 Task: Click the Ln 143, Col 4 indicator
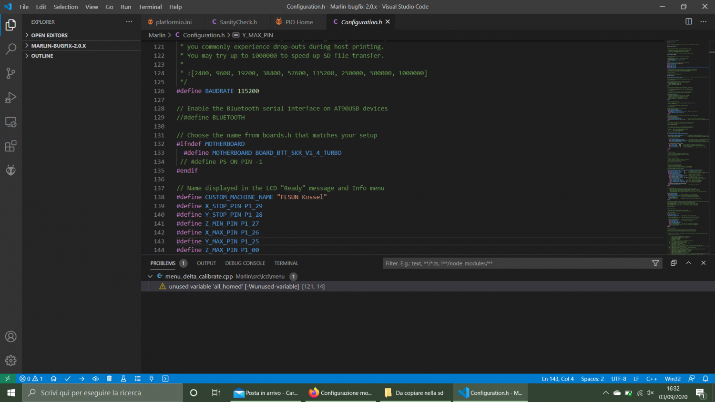tap(558, 379)
